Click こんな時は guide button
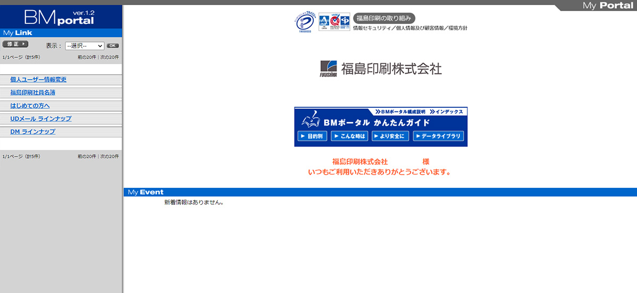637x293 pixels. (x=349, y=136)
